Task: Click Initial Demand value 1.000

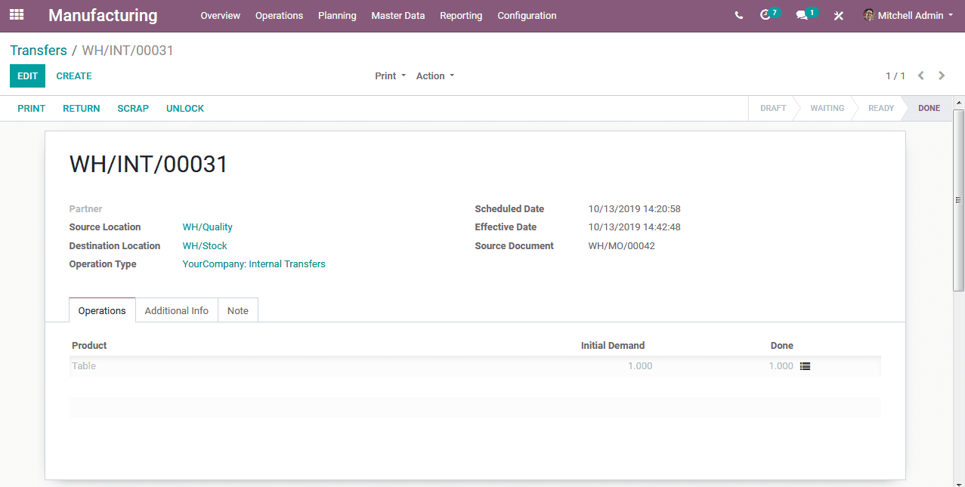Action: (x=640, y=366)
